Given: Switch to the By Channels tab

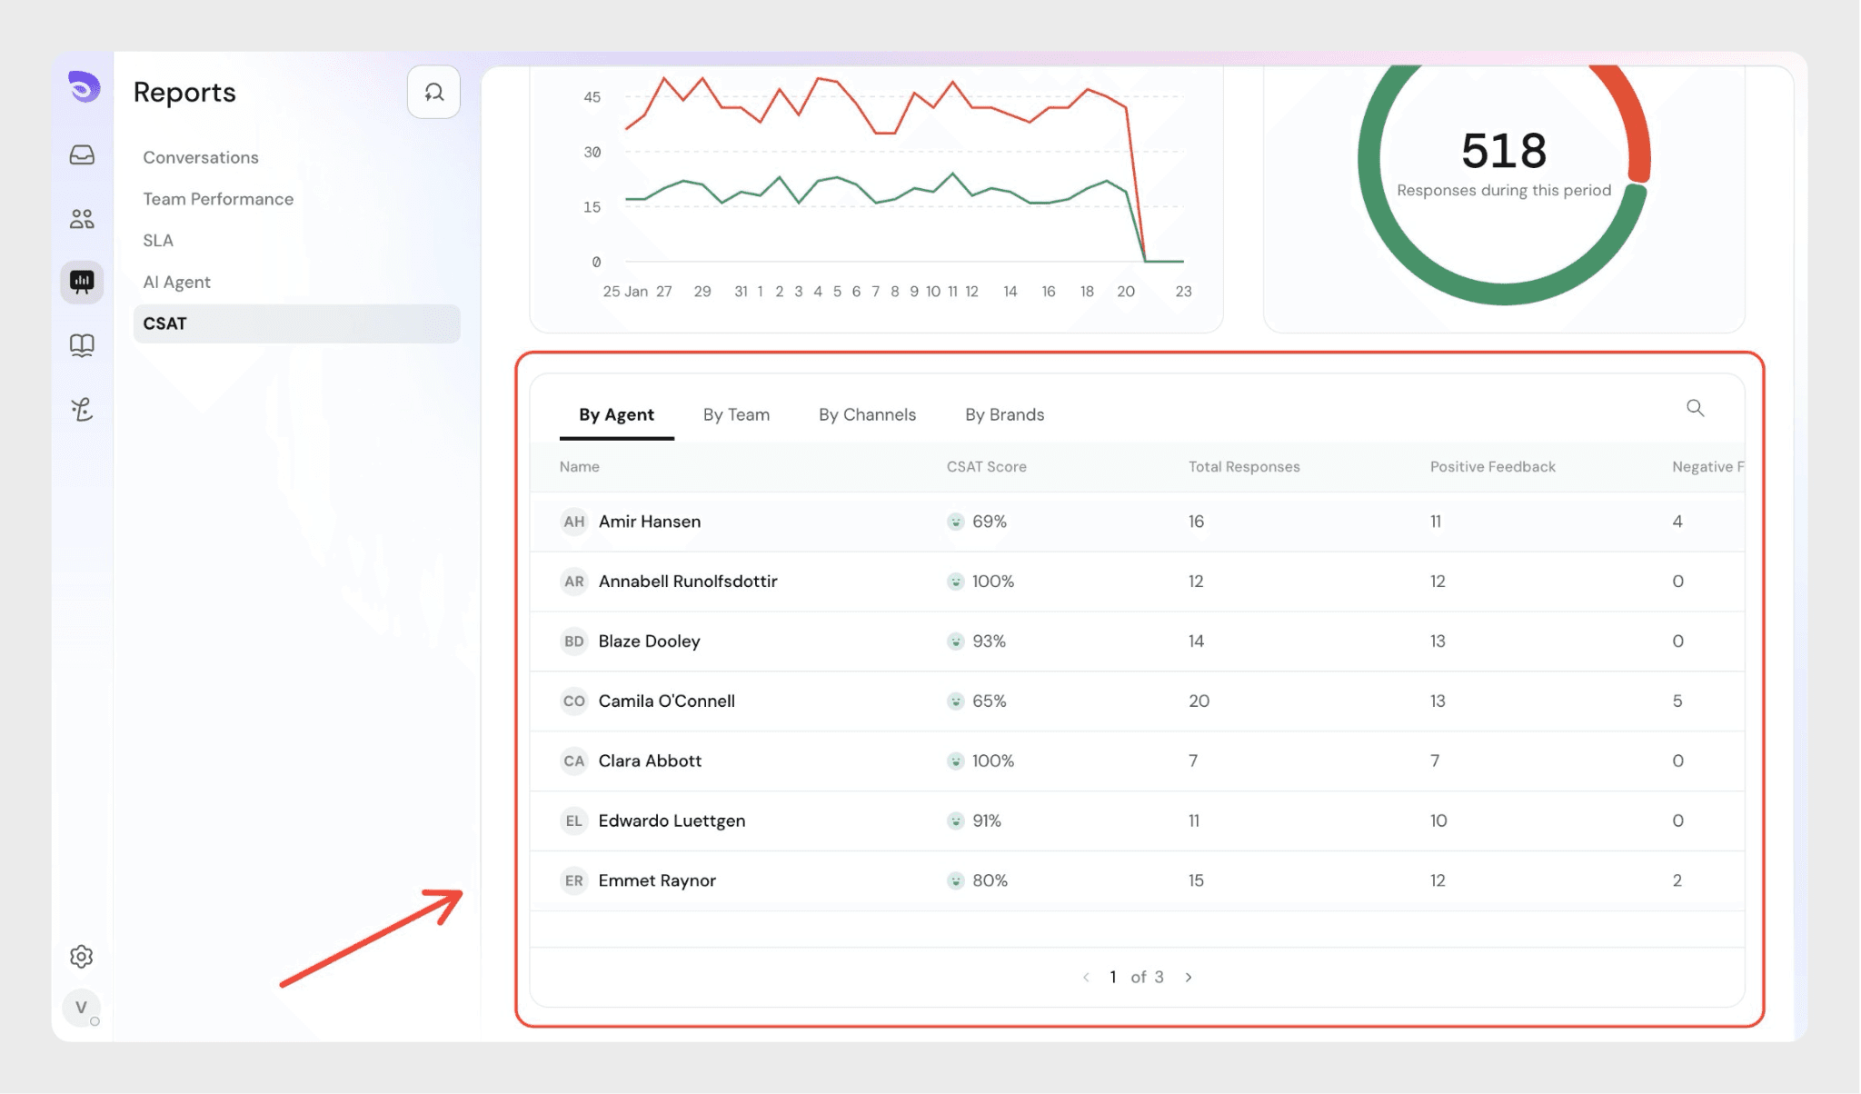Looking at the screenshot, I should tap(867, 414).
